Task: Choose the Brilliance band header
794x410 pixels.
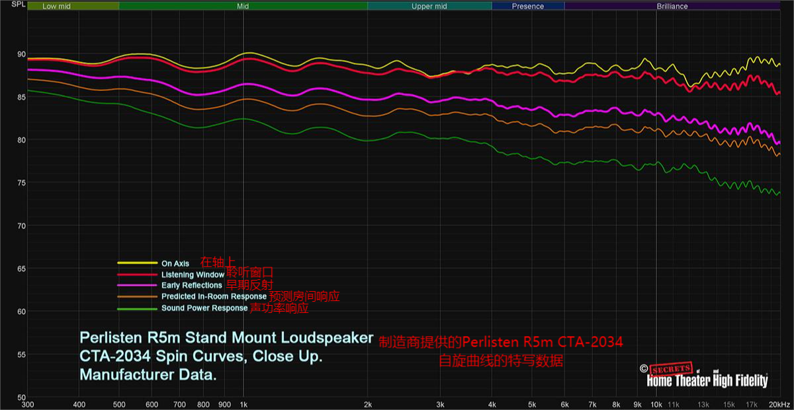Action: [x=672, y=6]
